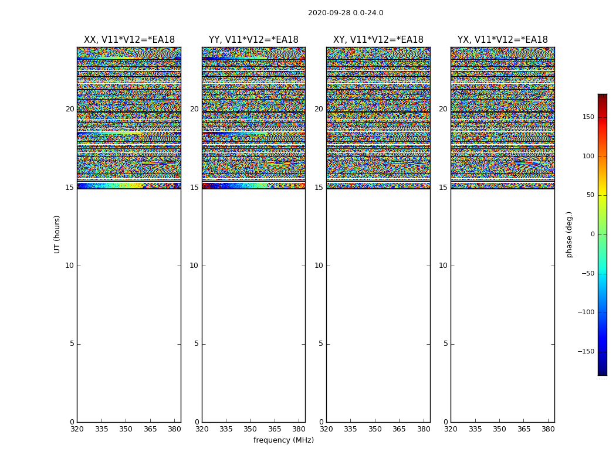The height and width of the screenshot is (469, 616).
Task: Click colorbar tick label "150"
Action: tap(588, 117)
